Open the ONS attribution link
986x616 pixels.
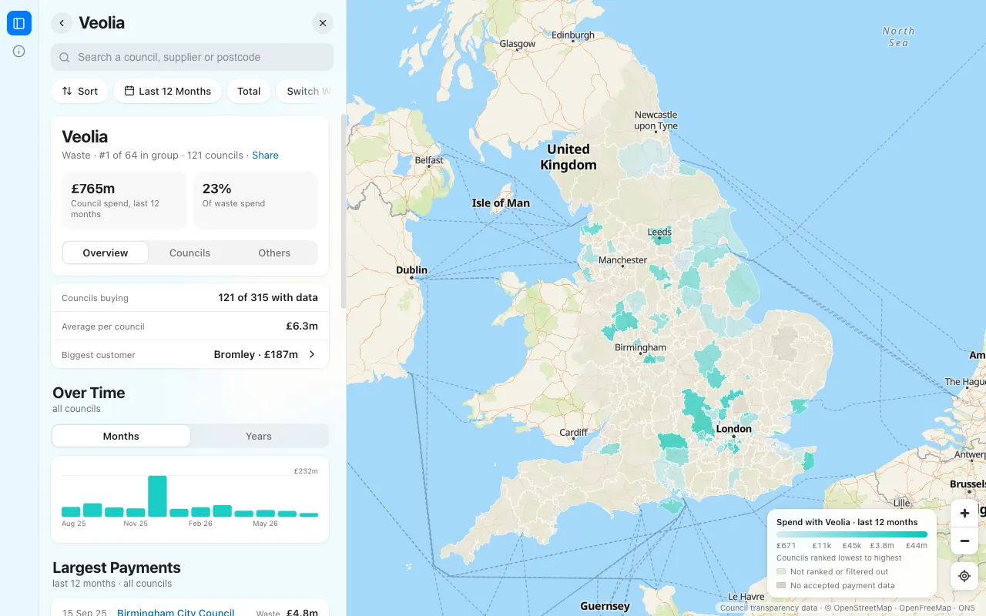pos(967,608)
